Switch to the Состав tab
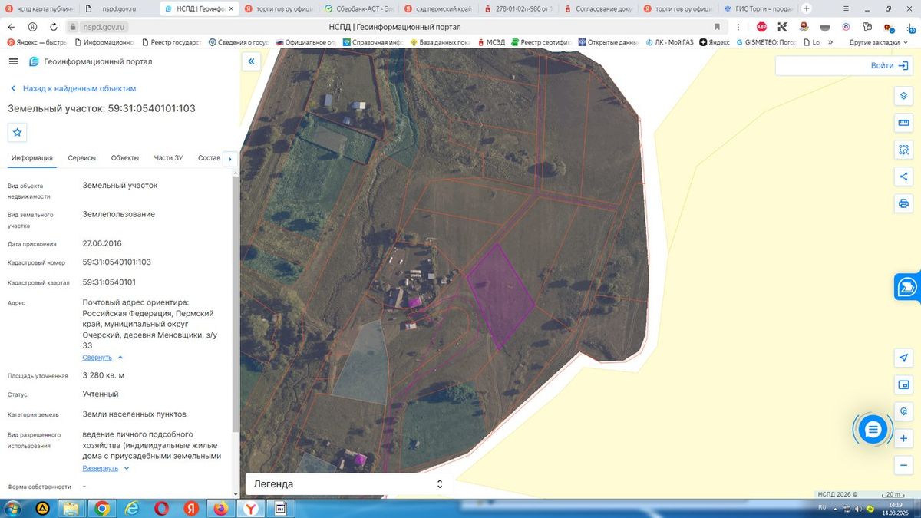 pos(209,158)
